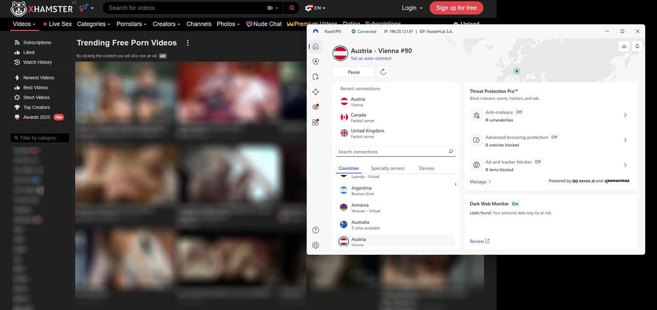
Task: Click the NordVPN download update icon
Action: click(x=624, y=46)
